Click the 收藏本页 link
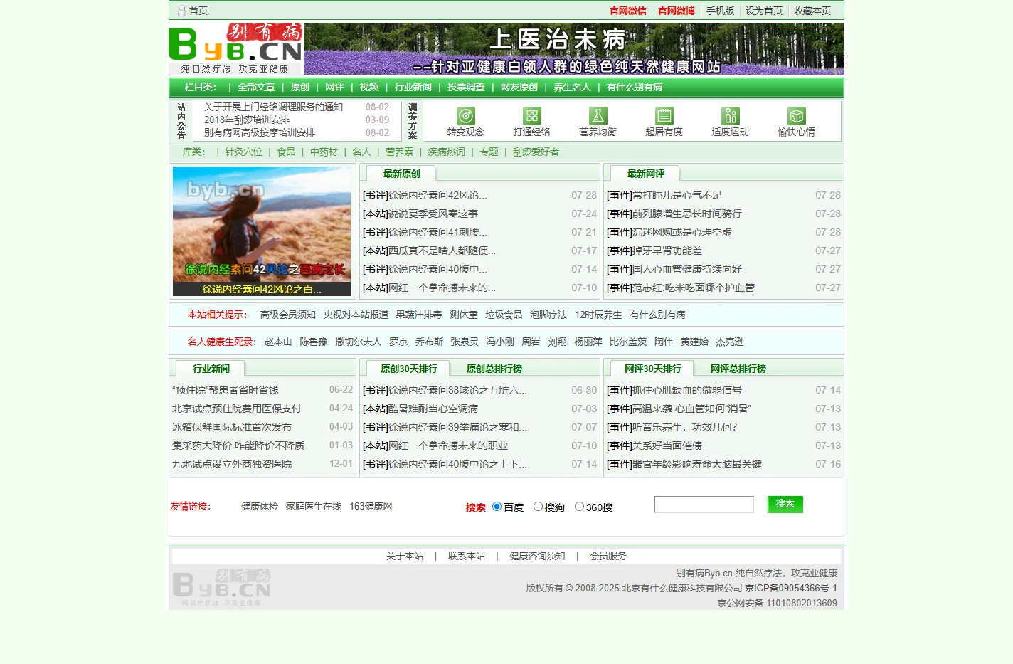The image size is (1013, 664). 812,11
